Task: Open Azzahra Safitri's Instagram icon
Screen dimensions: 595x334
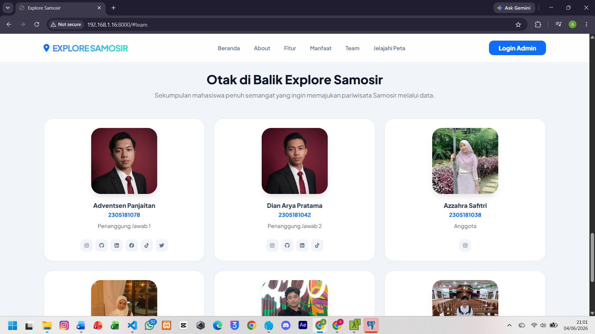Action: tap(465, 245)
